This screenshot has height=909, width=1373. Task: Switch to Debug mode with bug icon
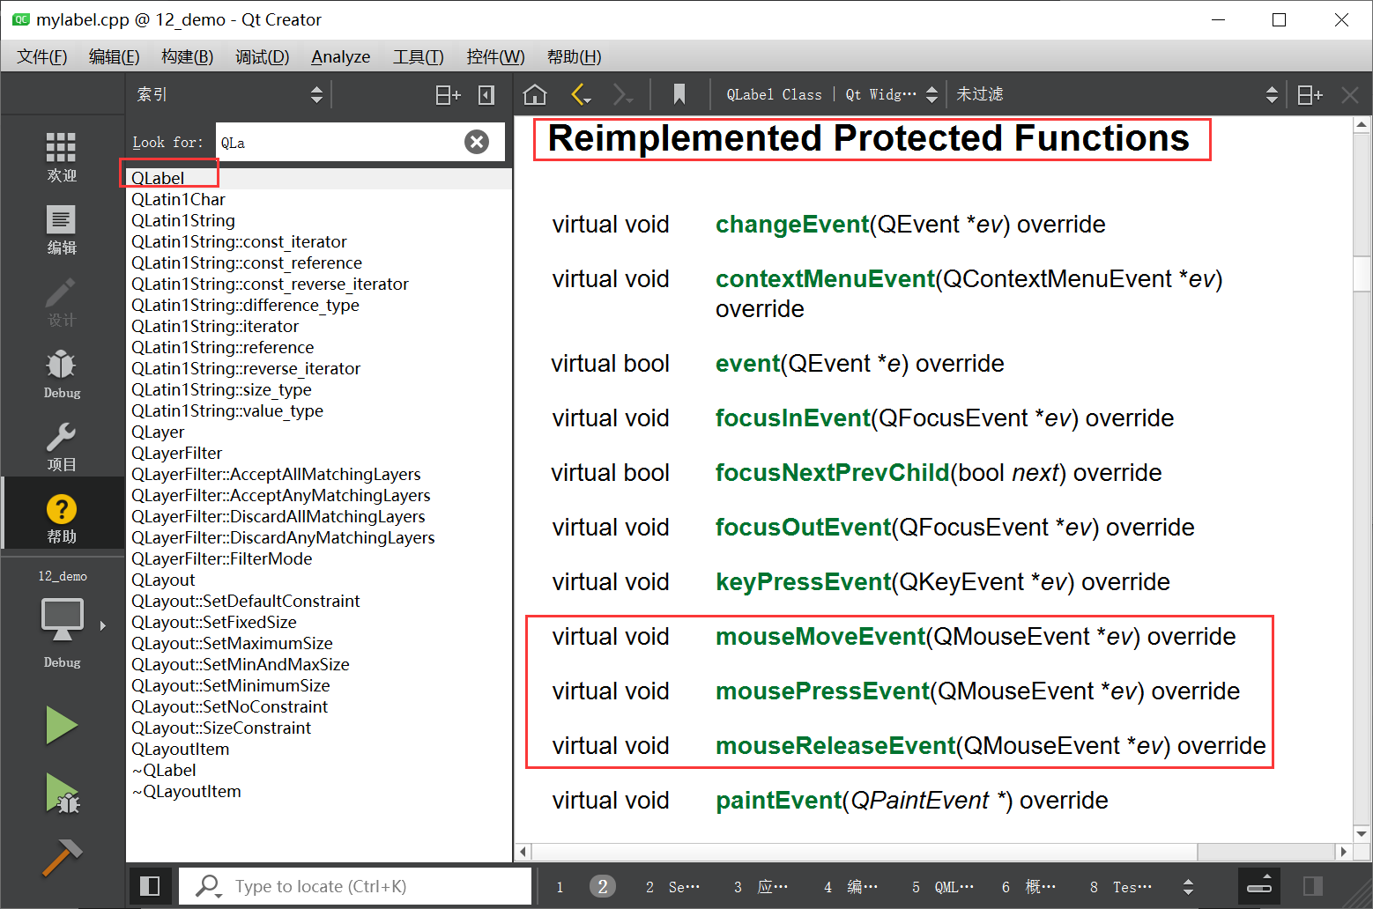click(62, 373)
